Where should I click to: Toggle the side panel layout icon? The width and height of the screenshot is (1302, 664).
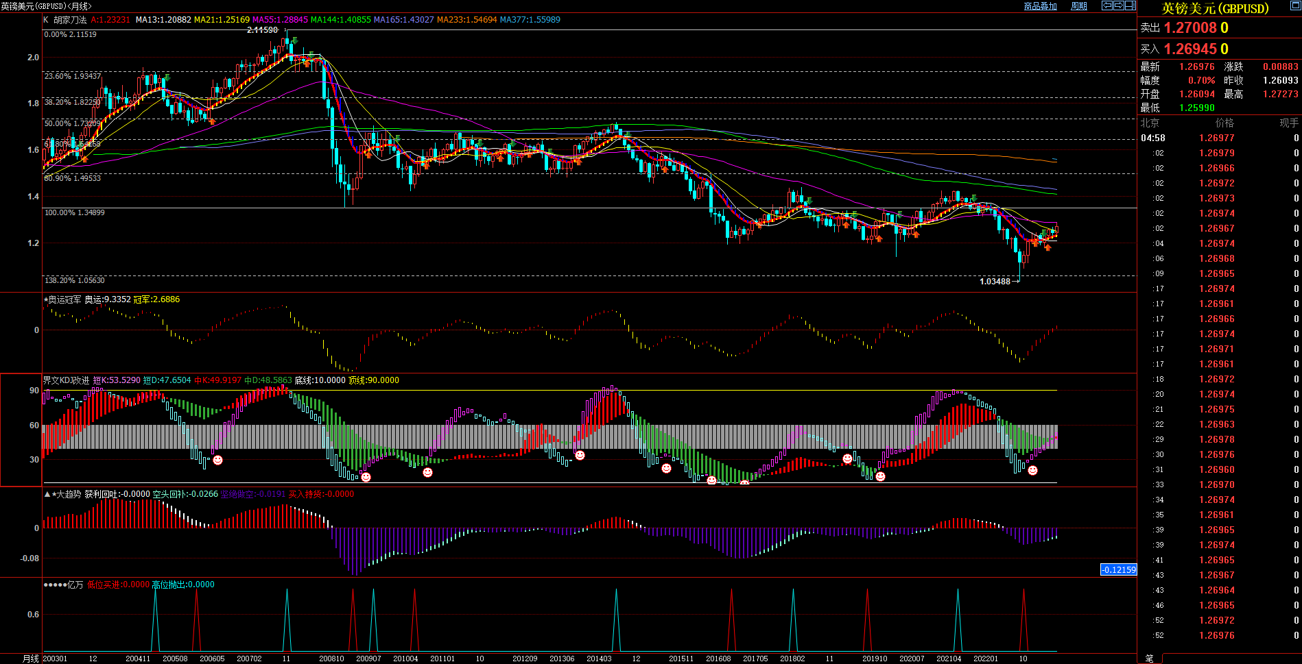click(x=1131, y=5)
